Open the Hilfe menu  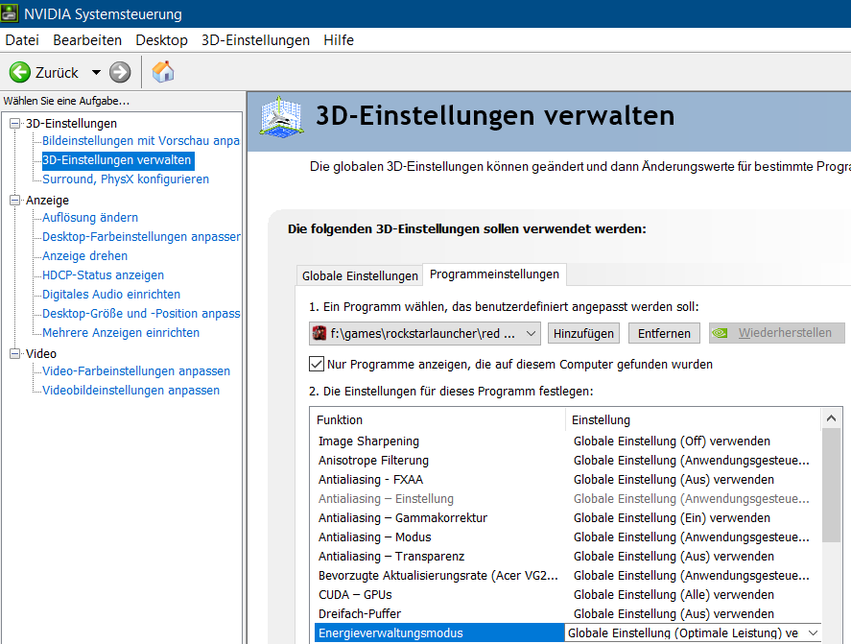(339, 40)
